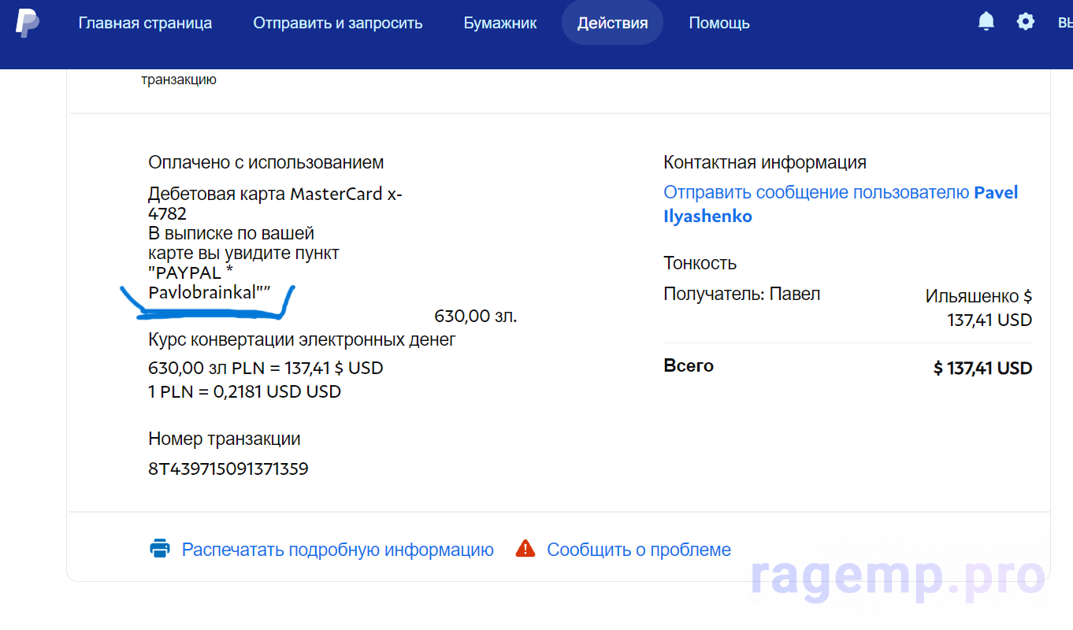Viewport: 1073px width, 630px height.
Task: Go to Главная страница menu item
Action: point(145,23)
